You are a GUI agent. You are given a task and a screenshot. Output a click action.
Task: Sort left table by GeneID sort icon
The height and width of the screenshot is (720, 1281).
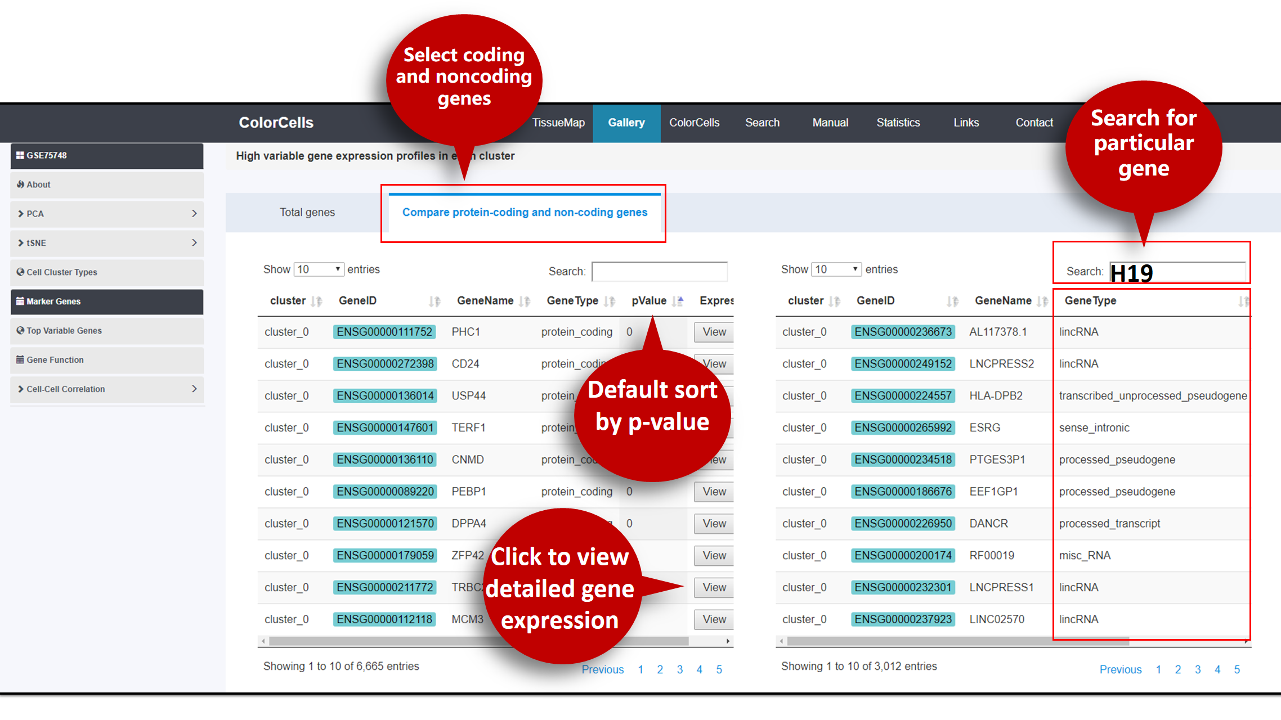click(x=434, y=301)
